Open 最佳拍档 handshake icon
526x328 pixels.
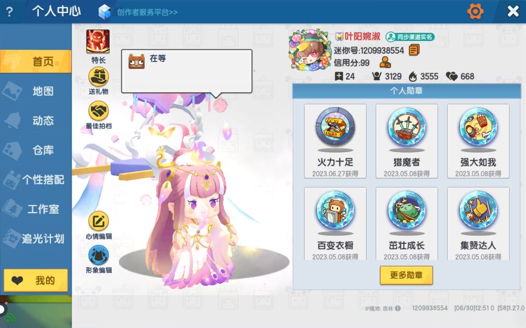click(98, 111)
